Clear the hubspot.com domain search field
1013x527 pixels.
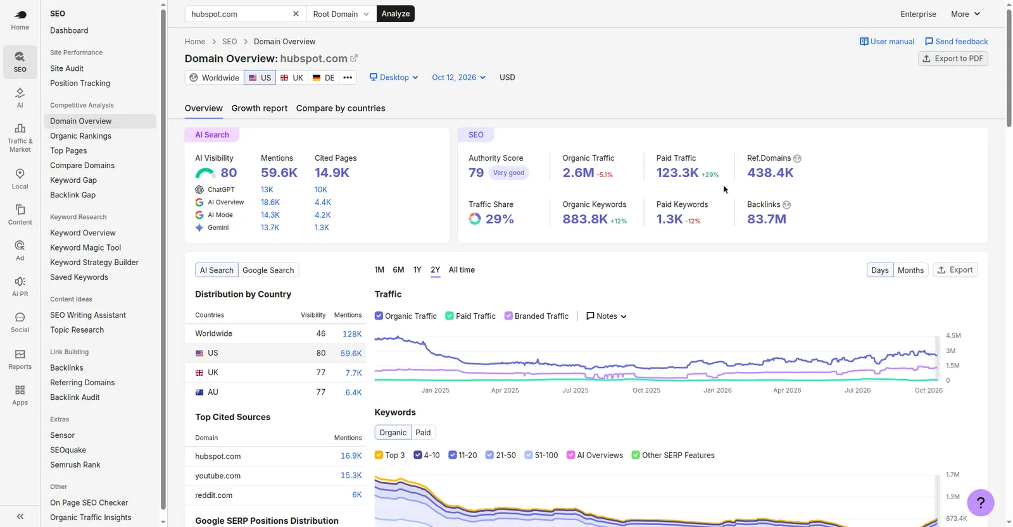[x=296, y=14]
